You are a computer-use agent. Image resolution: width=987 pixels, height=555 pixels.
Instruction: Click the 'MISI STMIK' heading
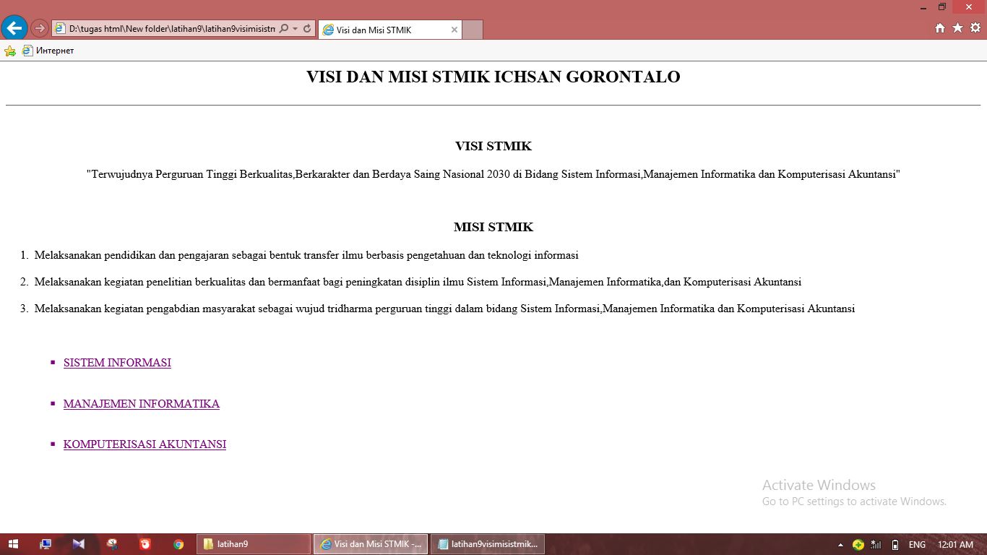[x=493, y=227]
